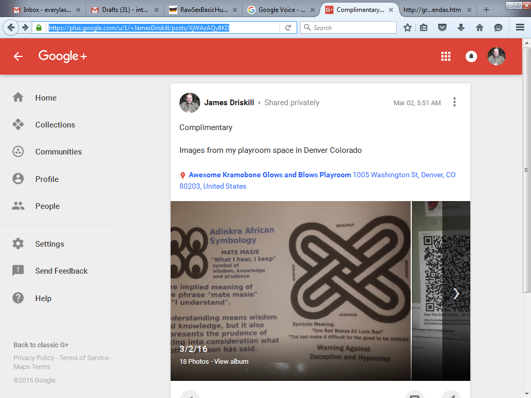Image resolution: width=531 pixels, height=398 pixels.
Task: Close the Drafts (31) tab
Action: [x=157, y=10]
